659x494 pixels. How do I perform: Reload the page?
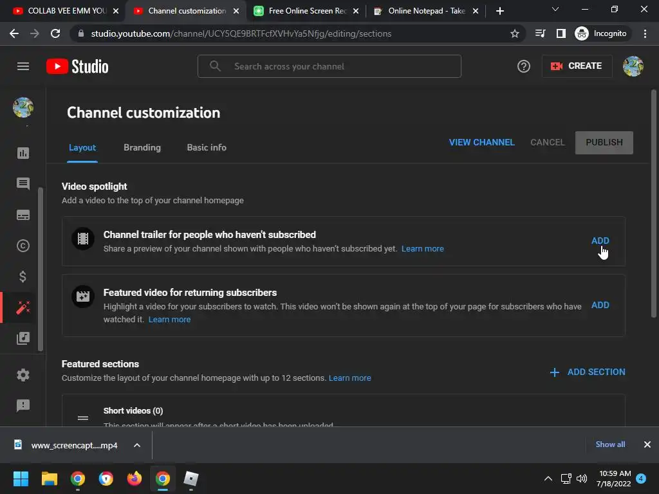[x=55, y=33]
